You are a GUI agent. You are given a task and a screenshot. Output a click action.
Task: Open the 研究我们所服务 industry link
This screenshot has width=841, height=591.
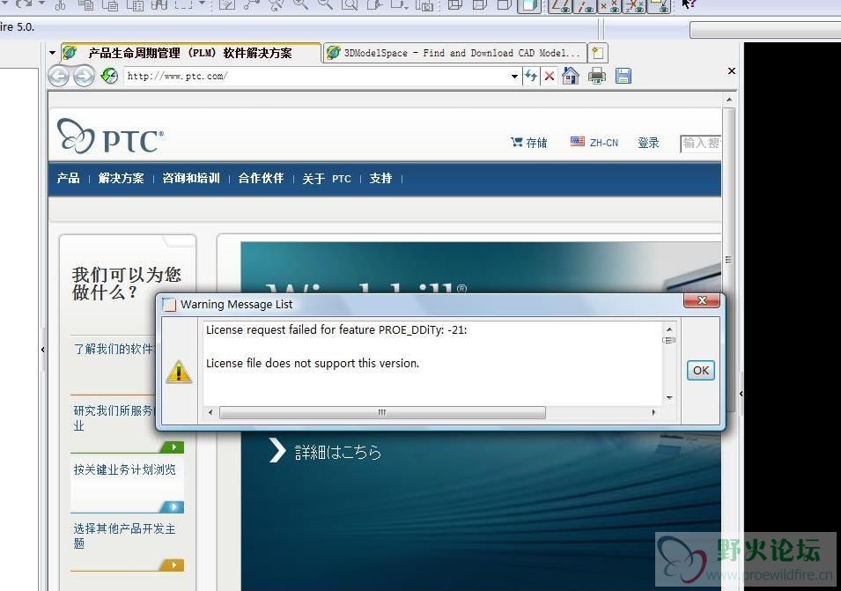click(x=114, y=417)
